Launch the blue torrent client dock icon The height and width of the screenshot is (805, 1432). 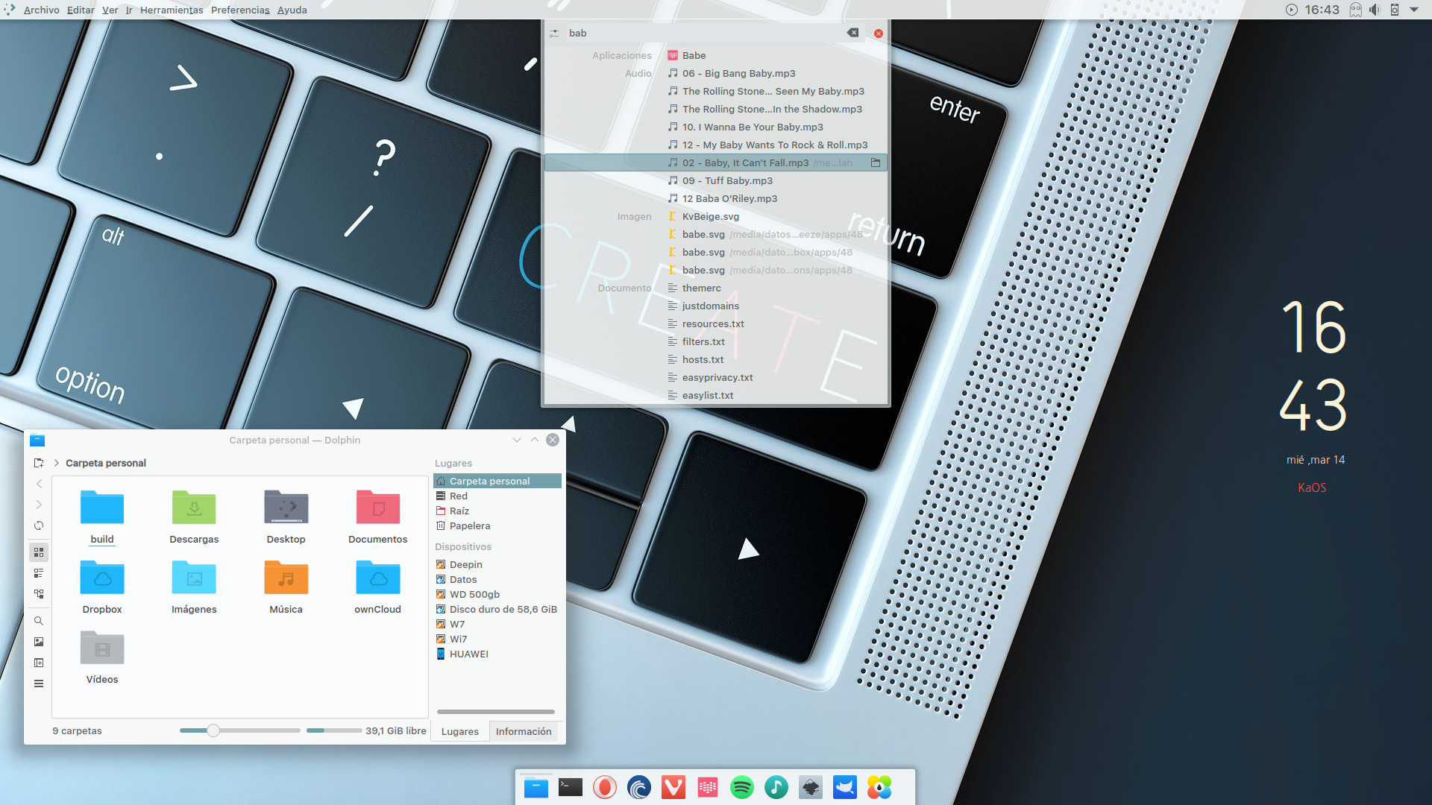639,787
